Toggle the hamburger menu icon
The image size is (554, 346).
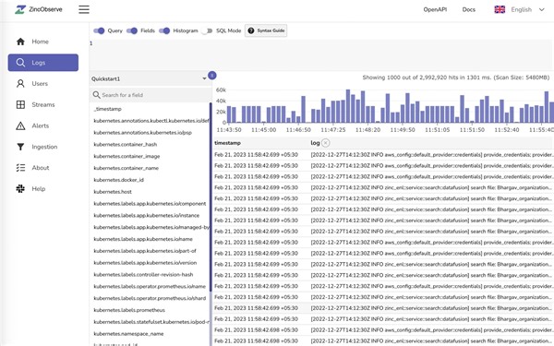pos(84,9)
